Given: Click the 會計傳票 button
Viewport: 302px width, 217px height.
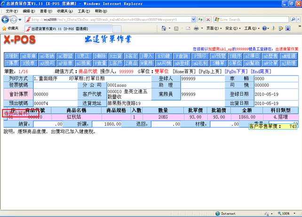Looking at the screenshot, I should (x=18, y=94).
